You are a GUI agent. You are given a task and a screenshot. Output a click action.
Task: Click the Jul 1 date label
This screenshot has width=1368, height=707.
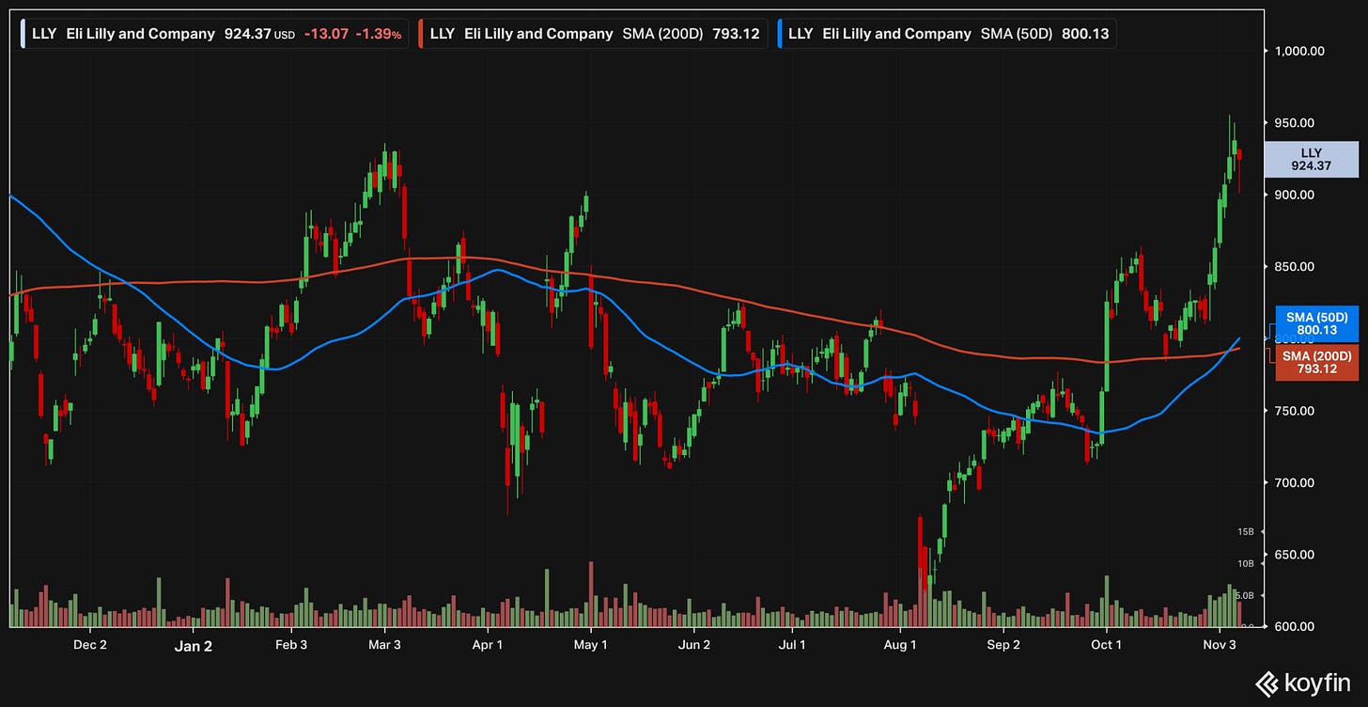point(792,645)
